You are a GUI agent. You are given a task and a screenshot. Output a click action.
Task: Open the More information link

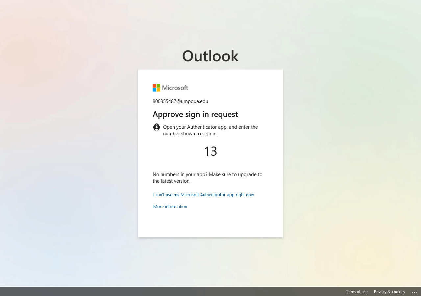170,206
